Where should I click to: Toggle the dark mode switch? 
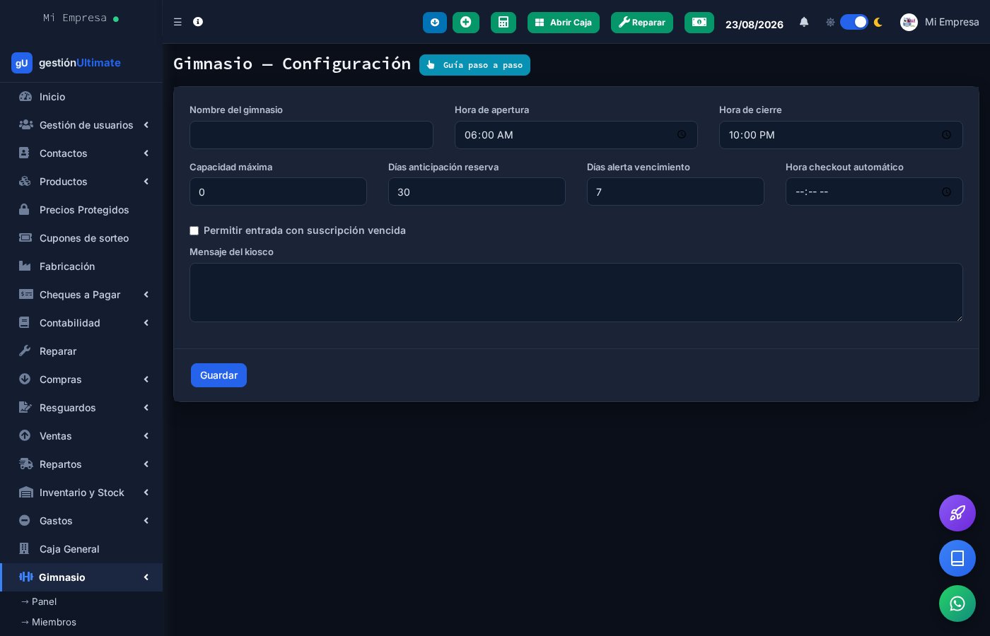click(x=854, y=22)
